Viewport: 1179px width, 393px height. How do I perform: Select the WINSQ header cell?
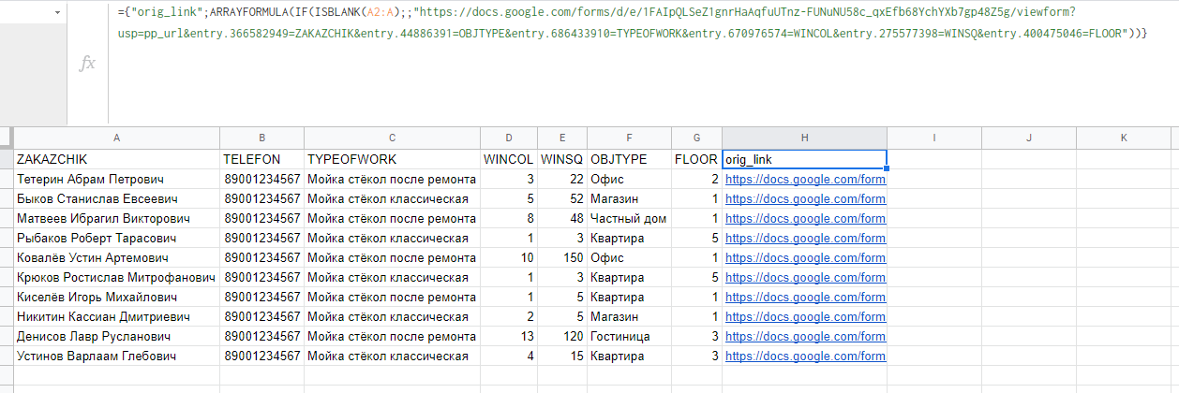click(561, 159)
